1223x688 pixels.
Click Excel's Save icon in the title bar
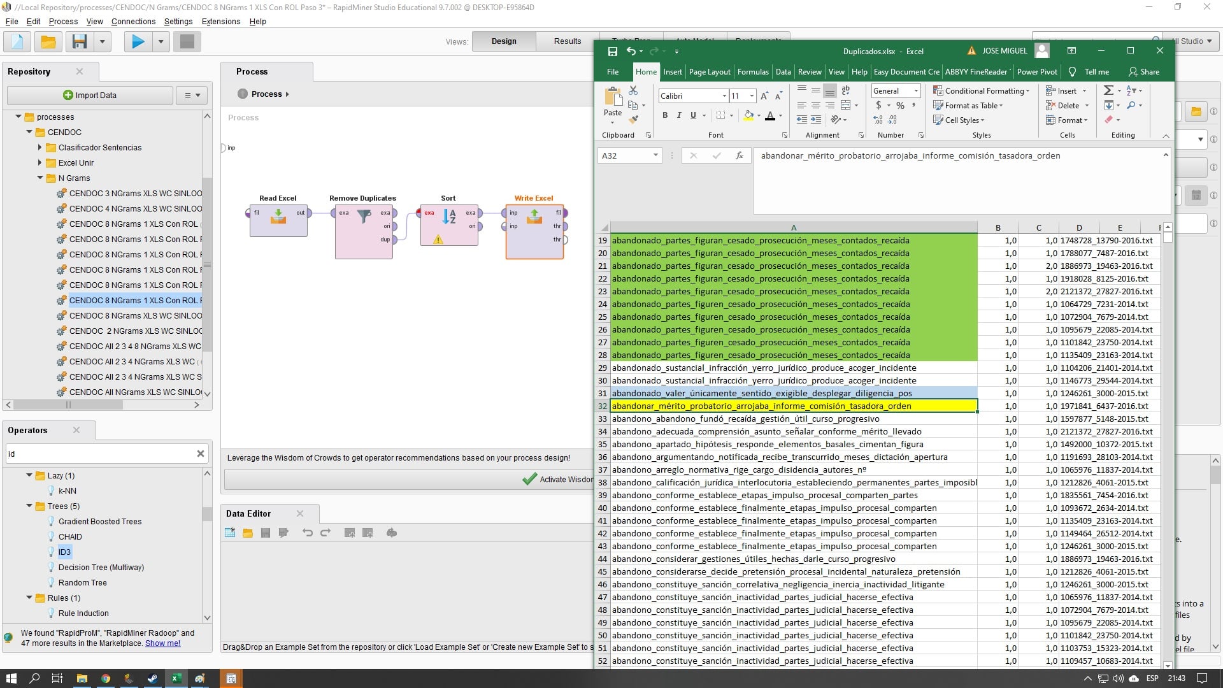coord(612,52)
